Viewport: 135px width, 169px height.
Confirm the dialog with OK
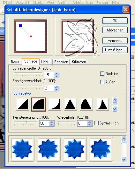pos(115,21)
